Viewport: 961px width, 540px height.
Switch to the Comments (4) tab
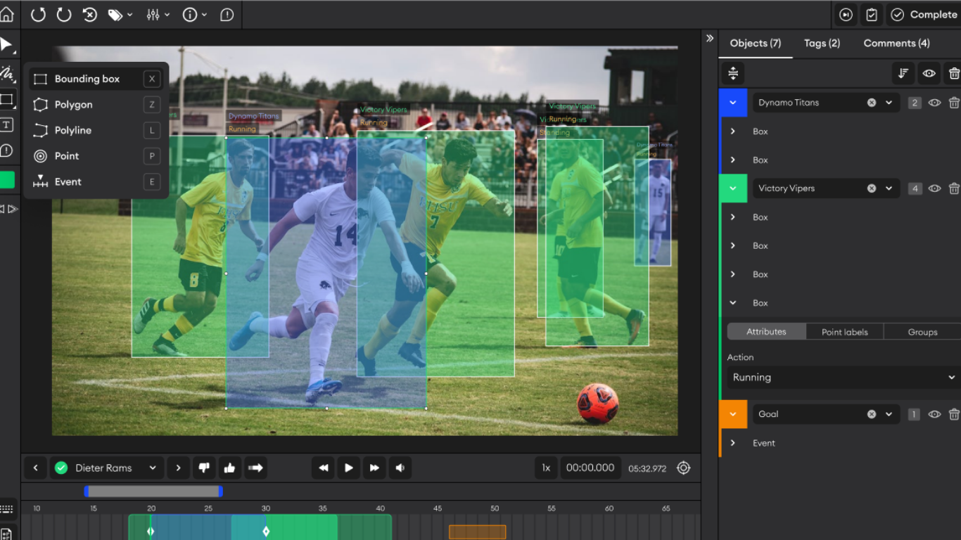click(x=896, y=43)
